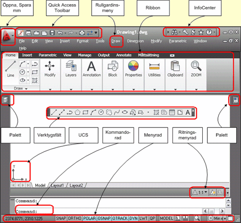Click the status bar magnifier zoom button
Viewport: 241px width, 223px height.
tap(197, 218)
